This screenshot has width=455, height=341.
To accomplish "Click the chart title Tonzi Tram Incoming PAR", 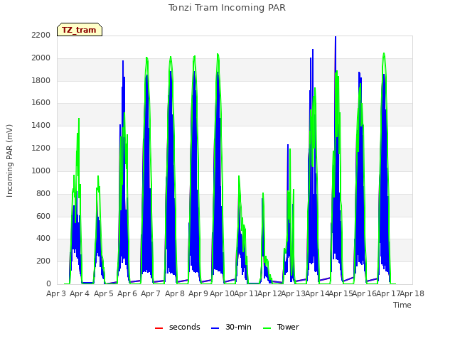I will (227, 8).
